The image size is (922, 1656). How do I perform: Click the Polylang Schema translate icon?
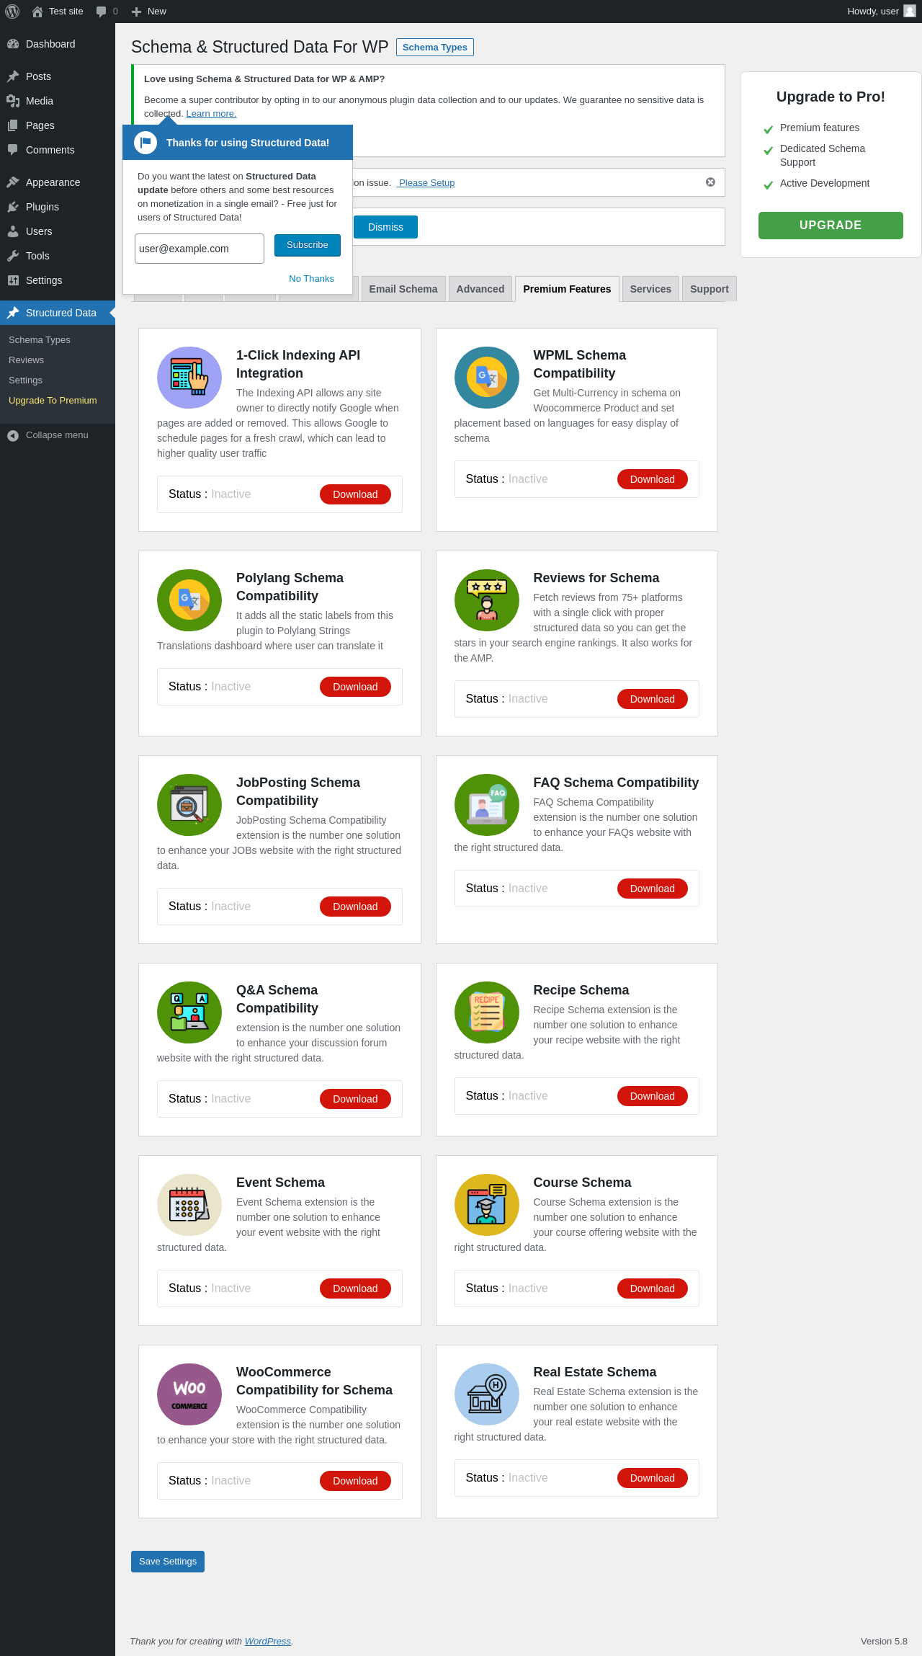[189, 600]
